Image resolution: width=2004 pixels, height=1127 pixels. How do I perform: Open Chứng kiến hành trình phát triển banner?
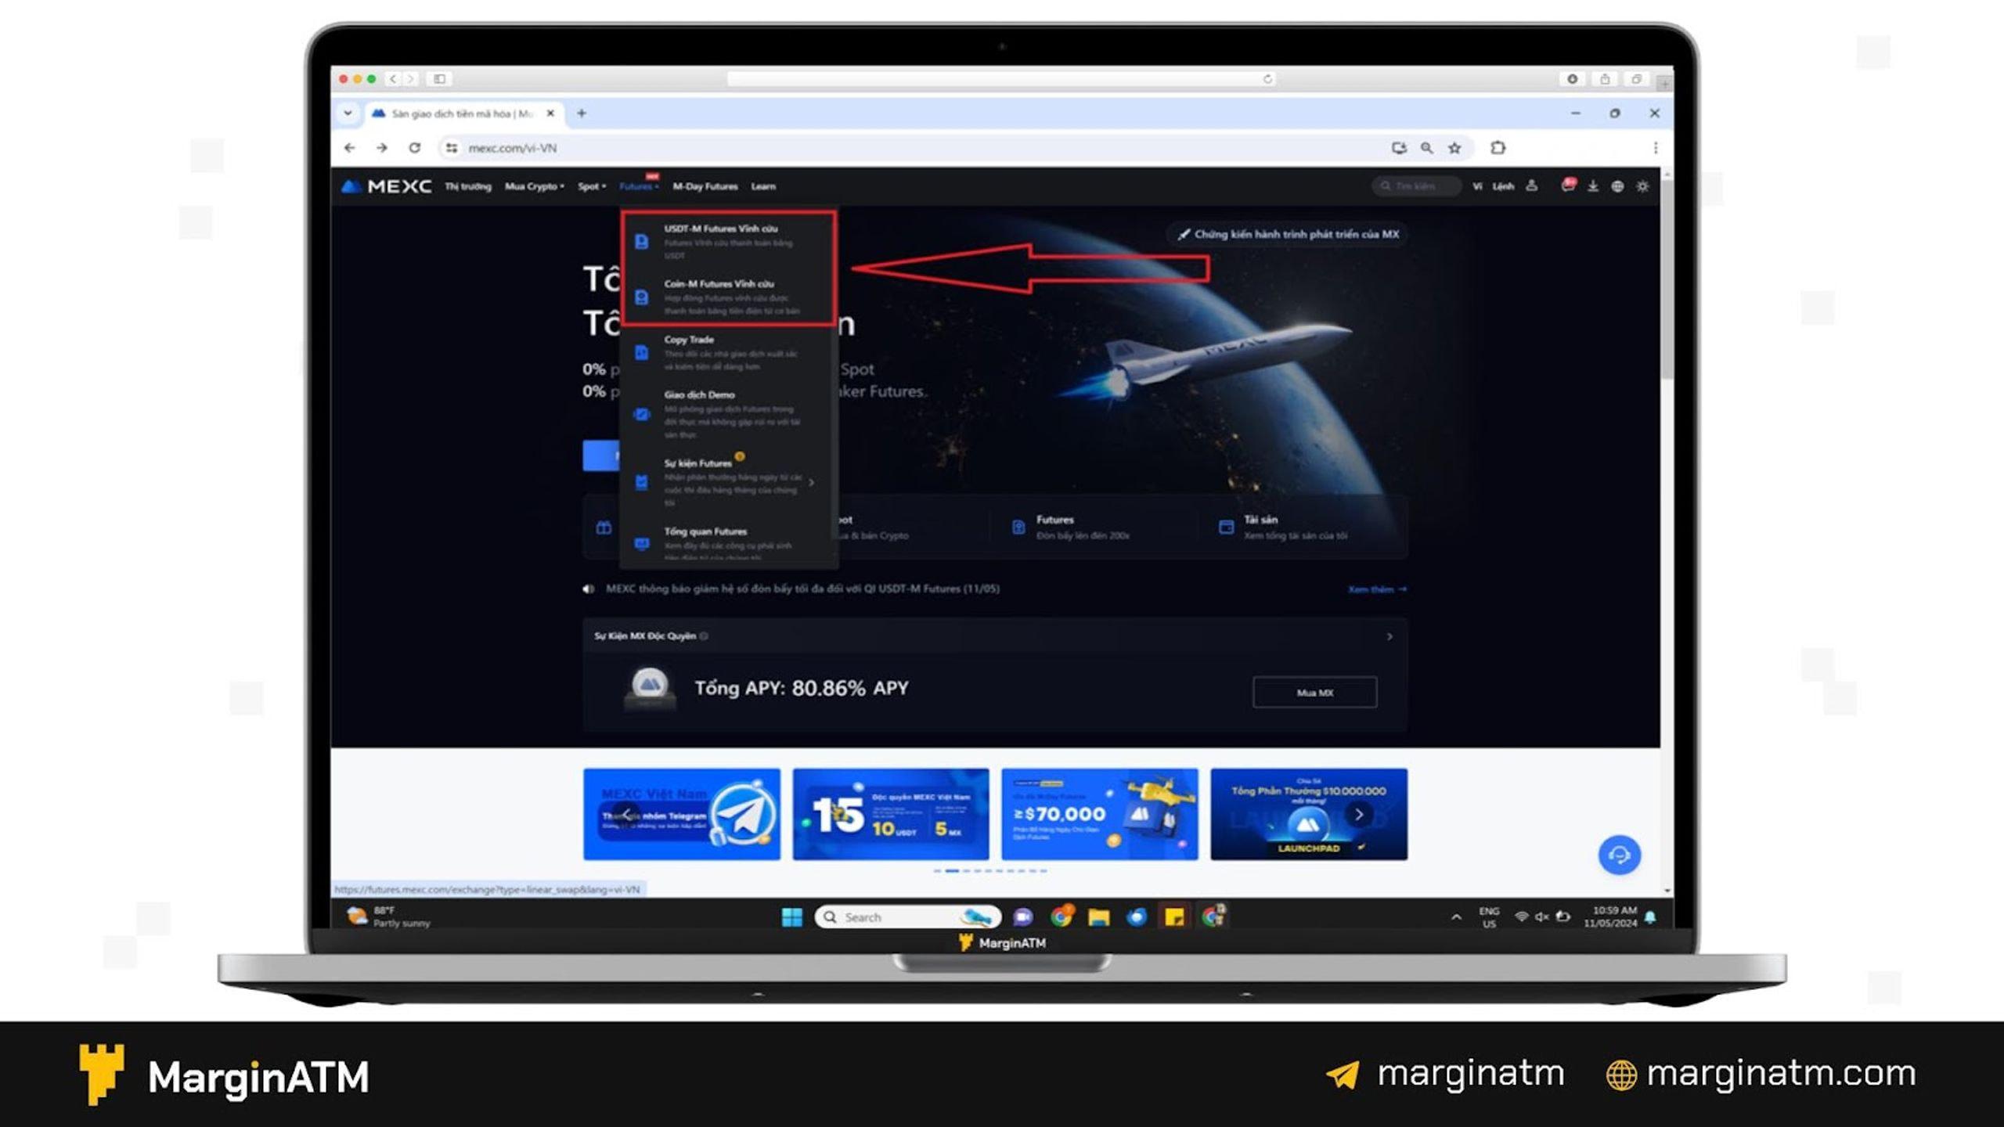click(x=1288, y=234)
